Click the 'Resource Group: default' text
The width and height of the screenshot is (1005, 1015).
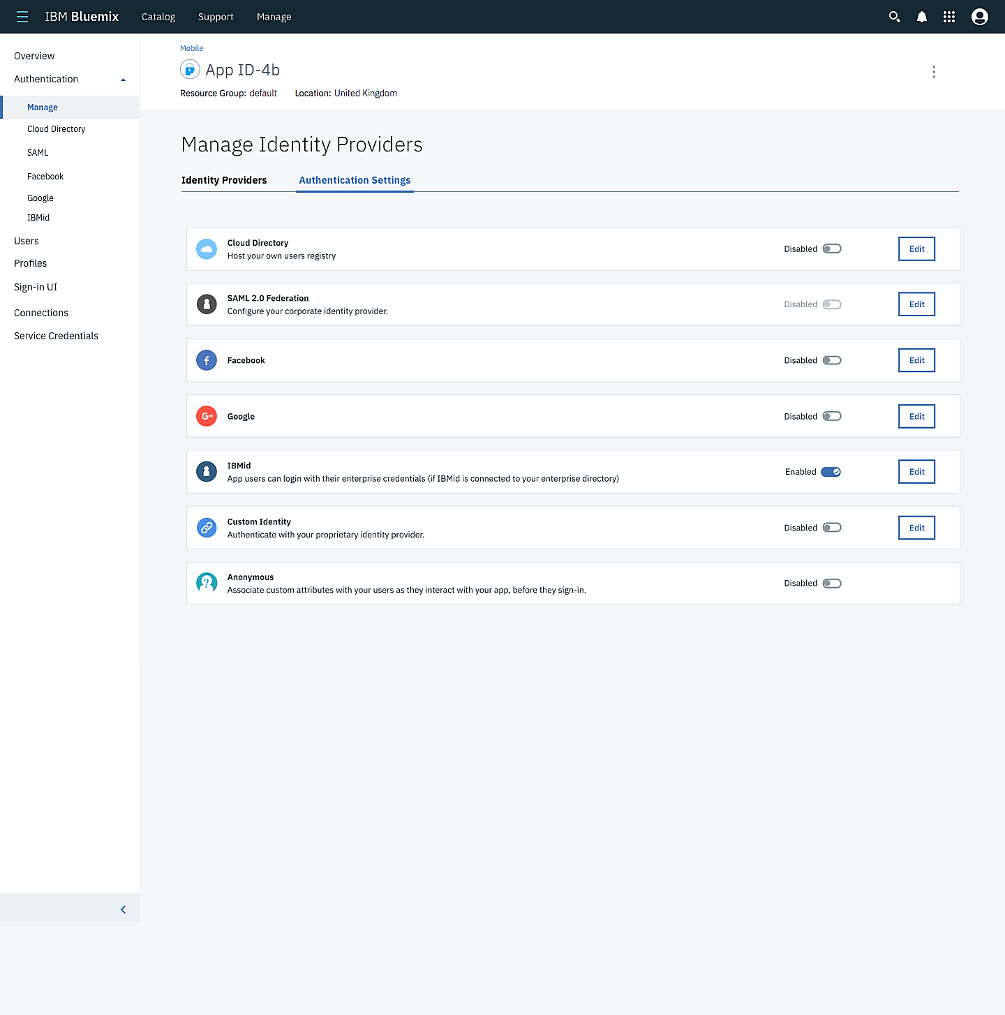pyautogui.click(x=228, y=93)
